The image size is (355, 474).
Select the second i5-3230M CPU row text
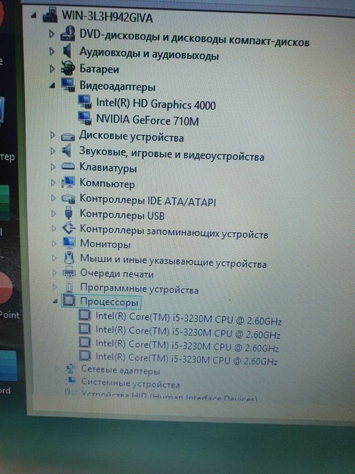pyautogui.click(x=188, y=332)
